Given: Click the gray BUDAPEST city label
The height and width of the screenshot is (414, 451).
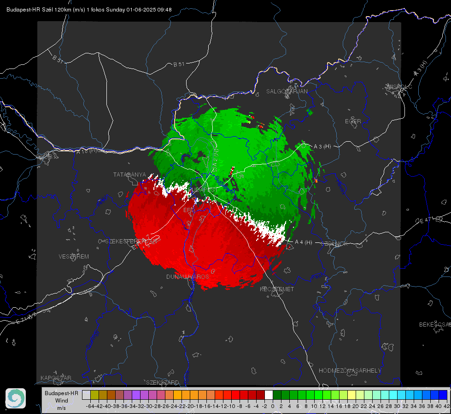Looking at the screenshot, I should click(203, 190).
